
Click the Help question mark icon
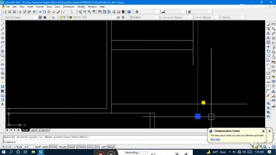(x=129, y=12)
